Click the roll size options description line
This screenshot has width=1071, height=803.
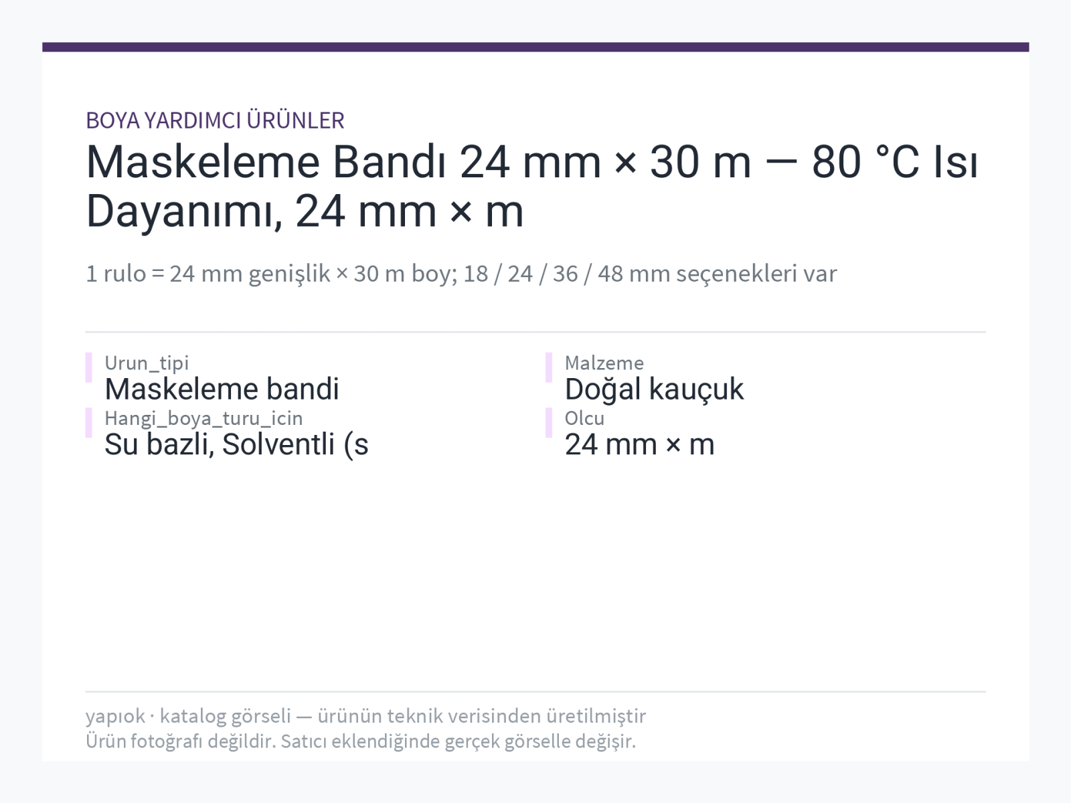(x=461, y=274)
